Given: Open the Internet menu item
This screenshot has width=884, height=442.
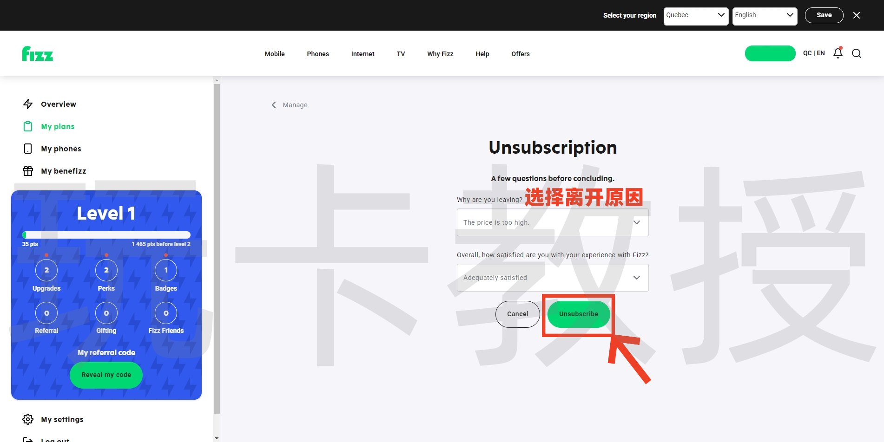Looking at the screenshot, I should pyautogui.click(x=363, y=53).
